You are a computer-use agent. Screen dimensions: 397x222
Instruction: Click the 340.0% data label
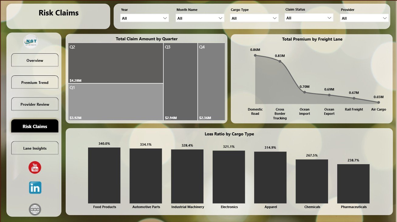tap(104, 144)
